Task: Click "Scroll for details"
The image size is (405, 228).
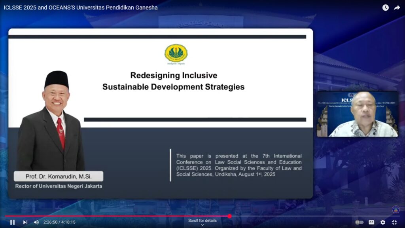Action: tap(202, 220)
